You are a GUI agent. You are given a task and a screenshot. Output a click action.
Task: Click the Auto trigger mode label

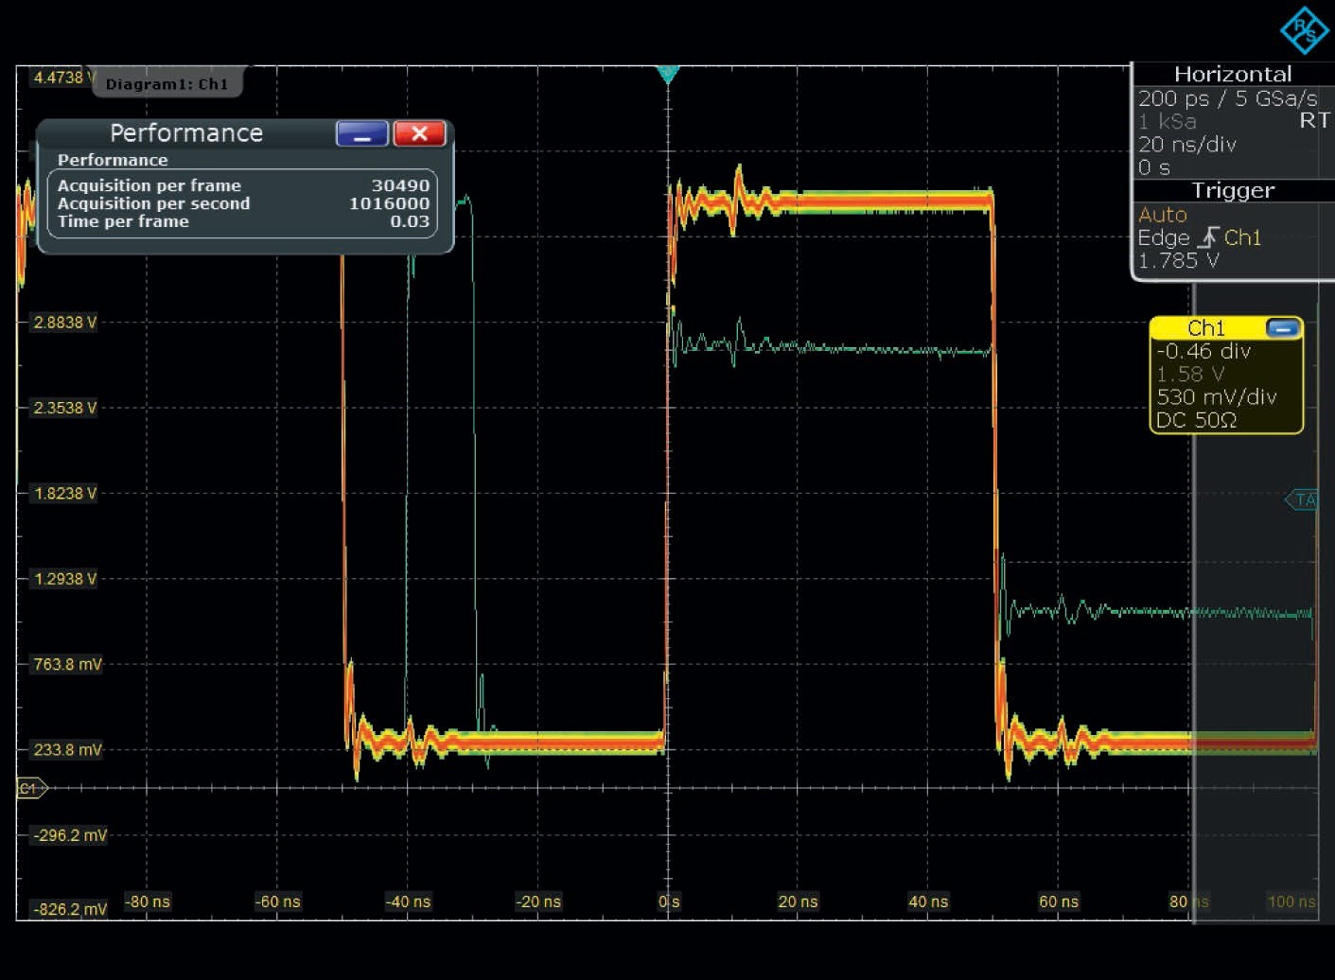pyautogui.click(x=1162, y=215)
